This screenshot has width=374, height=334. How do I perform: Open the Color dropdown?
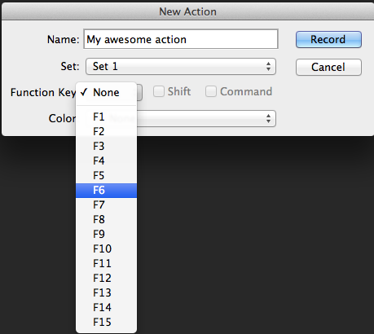(206, 118)
